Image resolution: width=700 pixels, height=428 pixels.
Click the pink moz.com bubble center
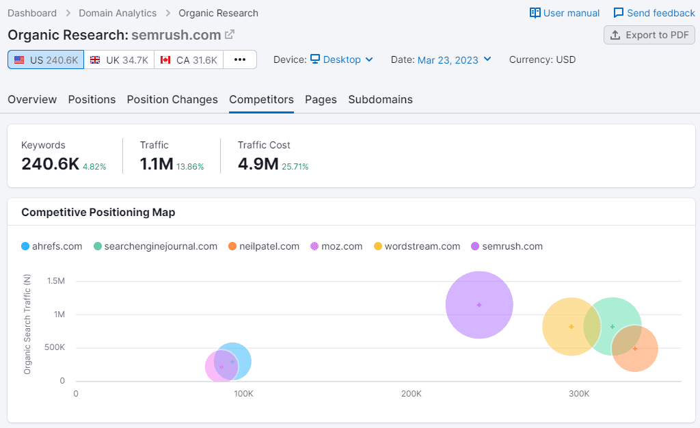pos(221,367)
